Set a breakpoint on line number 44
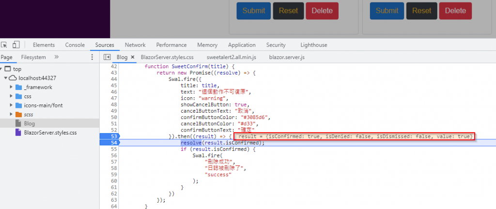The image size is (496, 209). 114,79
